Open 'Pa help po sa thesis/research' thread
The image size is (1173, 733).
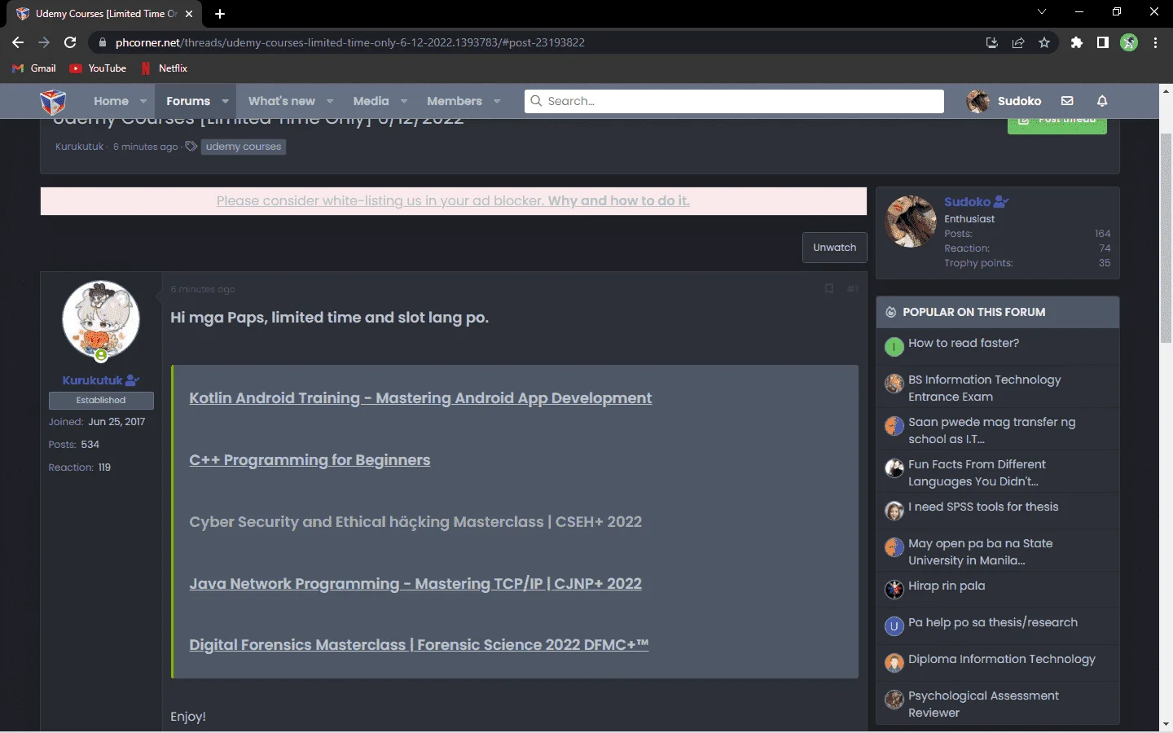point(993,622)
